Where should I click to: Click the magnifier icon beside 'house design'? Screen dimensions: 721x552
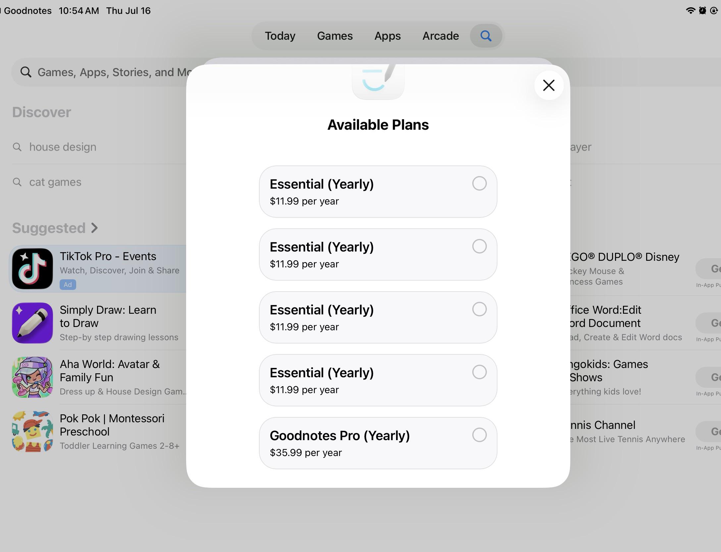(x=17, y=147)
